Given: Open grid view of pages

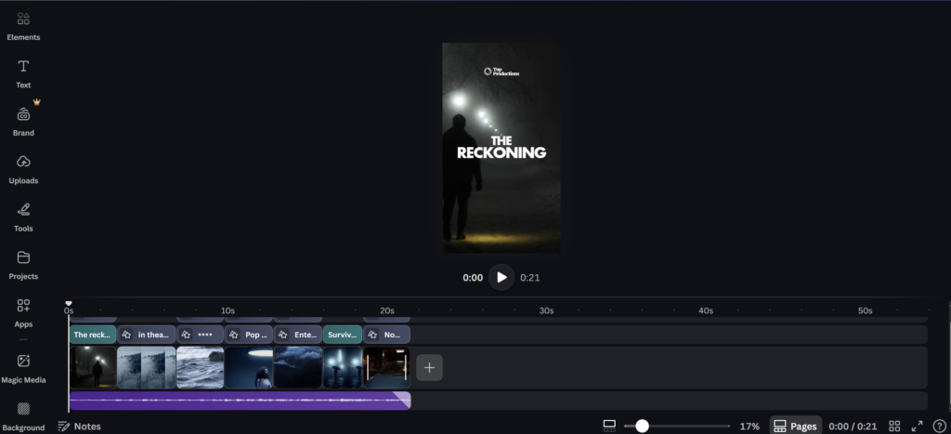Looking at the screenshot, I should coord(894,427).
